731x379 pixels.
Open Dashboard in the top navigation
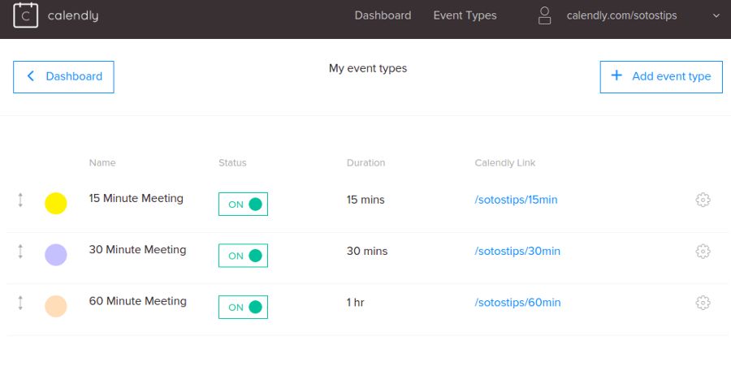(x=383, y=15)
